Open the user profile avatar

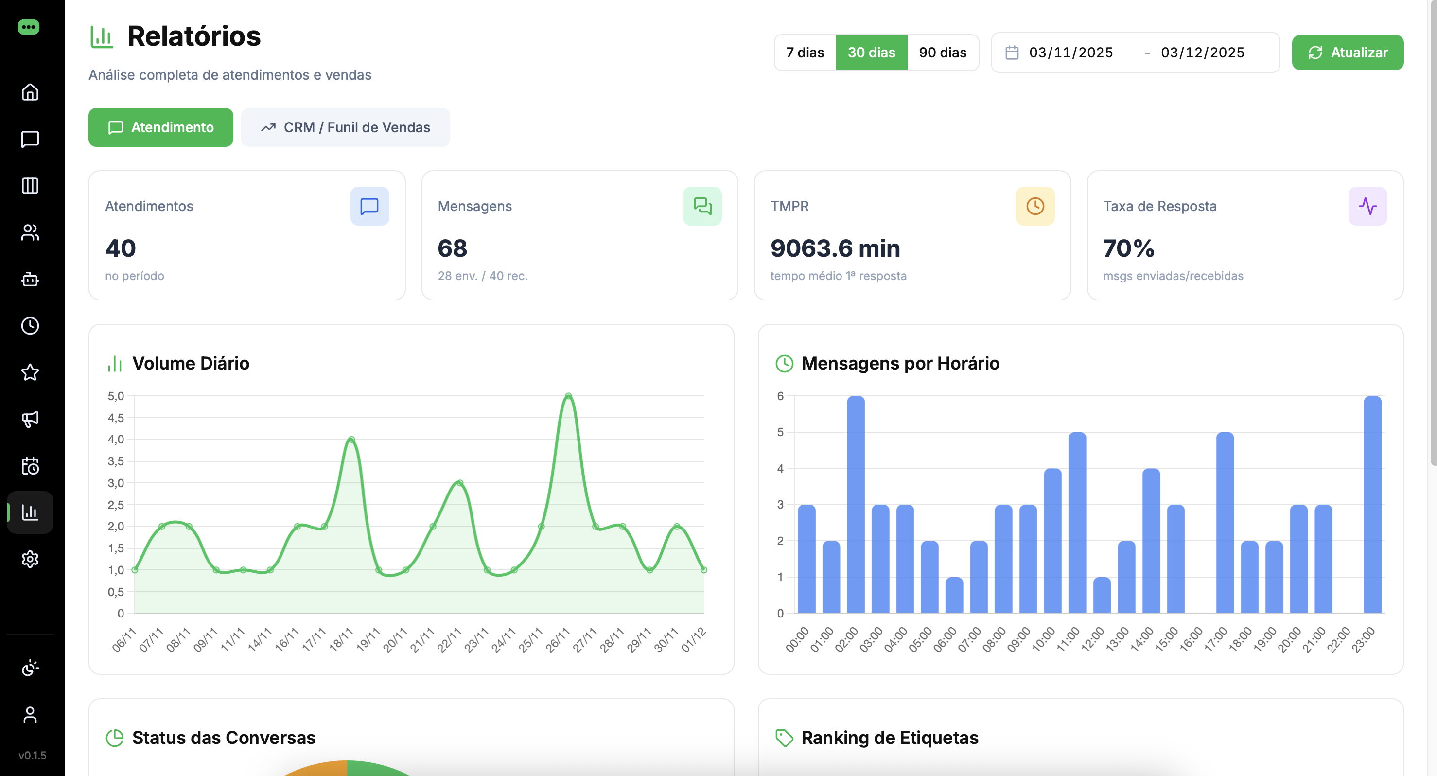pos(30,716)
